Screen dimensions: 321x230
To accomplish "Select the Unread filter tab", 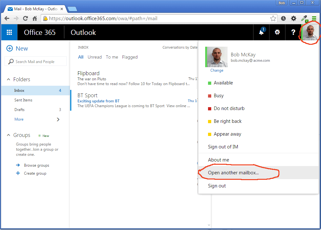I will 95,57.
